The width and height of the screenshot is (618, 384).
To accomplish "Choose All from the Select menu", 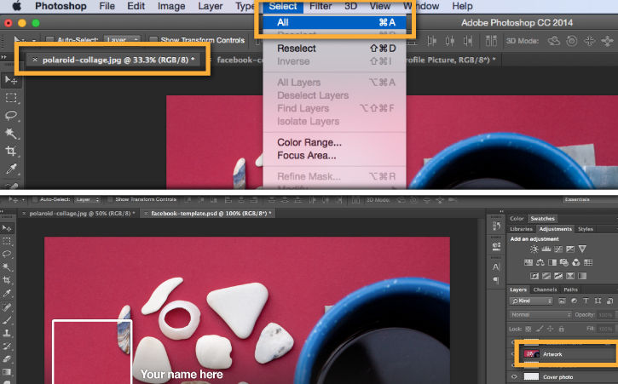I will 334,22.
